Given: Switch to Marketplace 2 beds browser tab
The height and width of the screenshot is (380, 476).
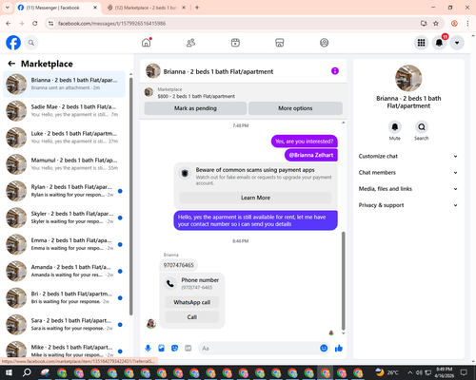Looking at the screenshot, I should (x=146, y=8).
